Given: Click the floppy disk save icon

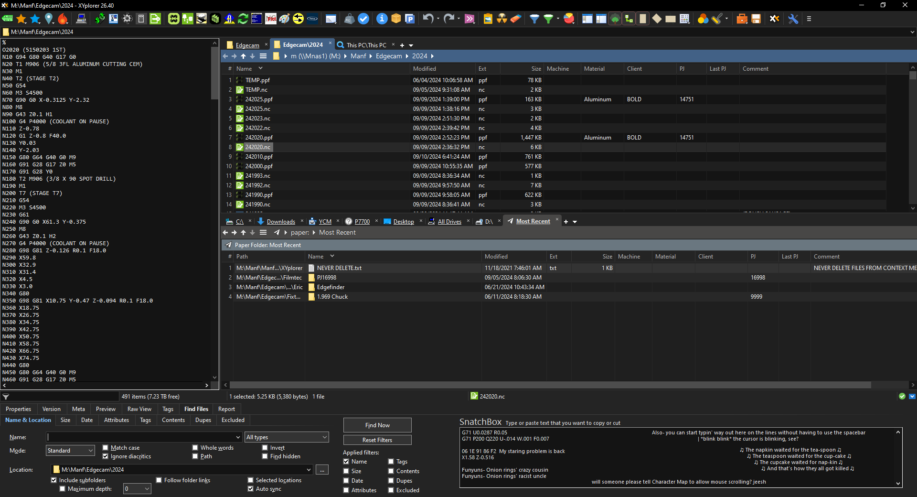Looking at the screenshot, I should coord(756,19).
